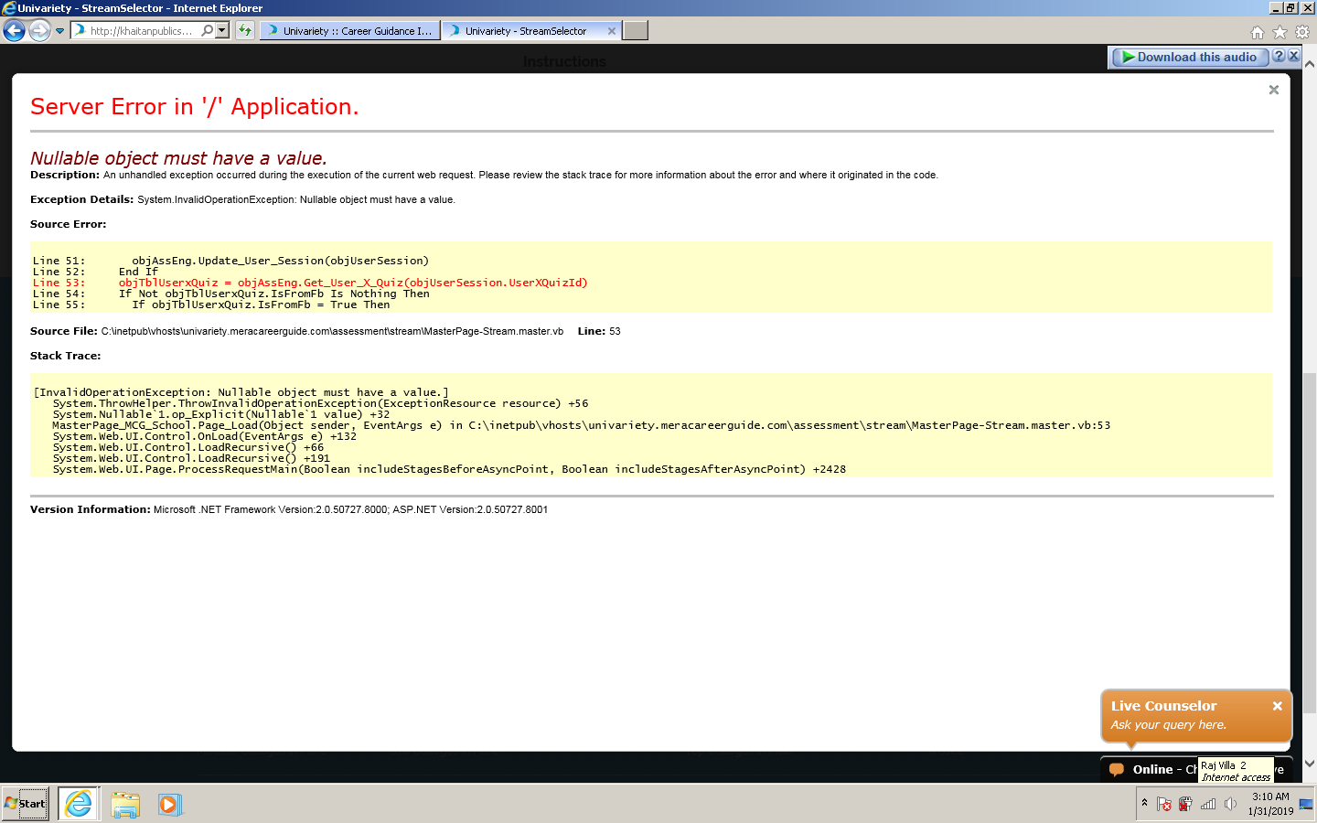Click the red highlighted Line 53 code

[x=310, y=283]
